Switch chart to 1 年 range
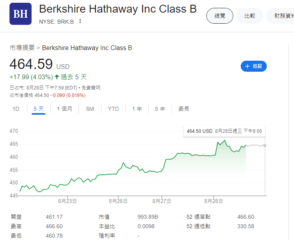Screen dimensions: 294x240 [137, 109]
